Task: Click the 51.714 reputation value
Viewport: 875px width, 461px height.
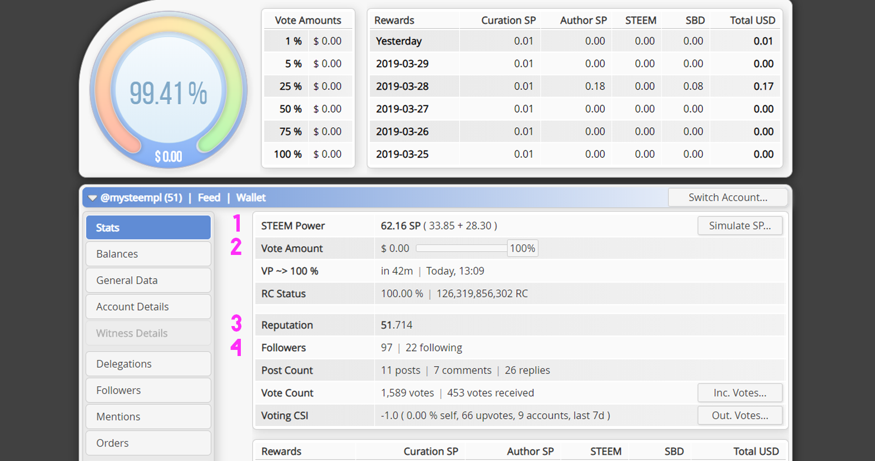Action: pyautogui.click(x=397, y=325)
